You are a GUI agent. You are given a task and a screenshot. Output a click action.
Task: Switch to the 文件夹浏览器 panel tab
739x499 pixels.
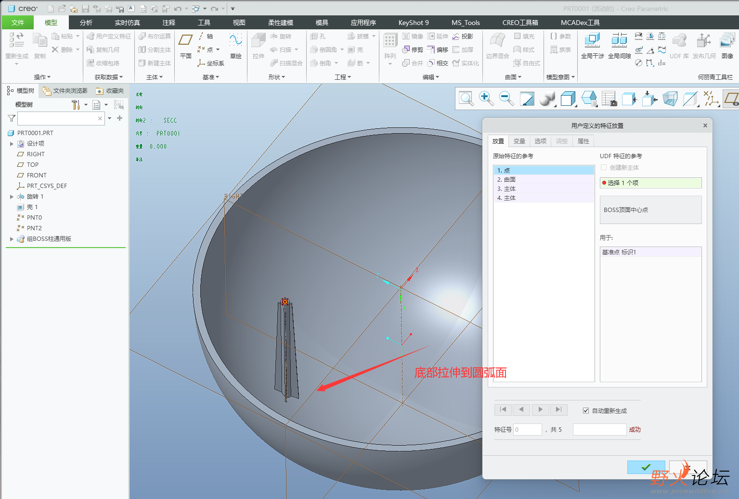point(65,91)
